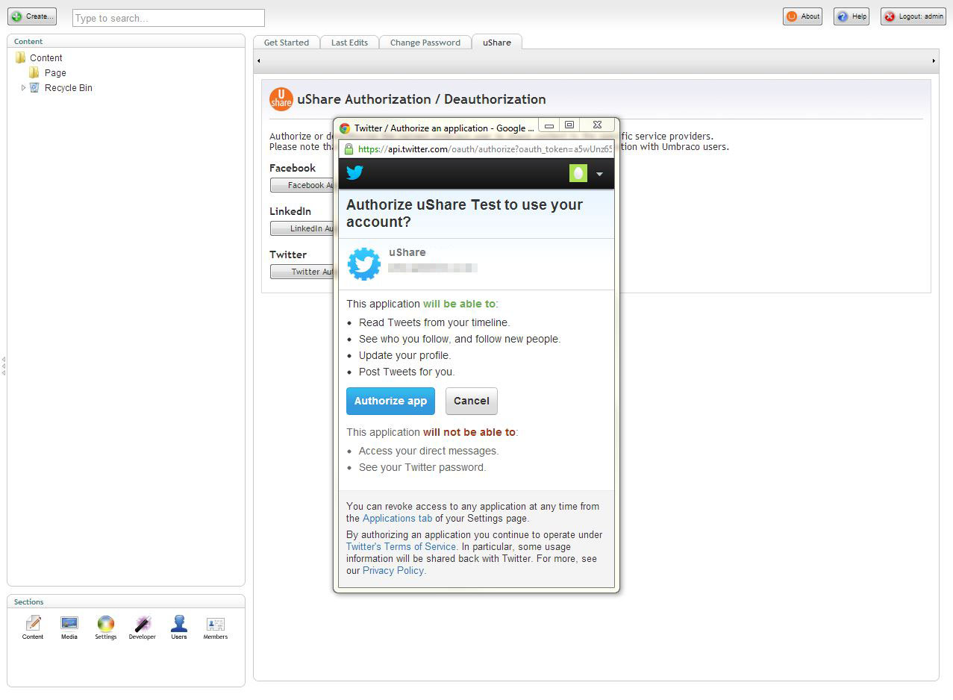
Task: Click 'Post Tweets for you.' text
Action: point(407,372)
